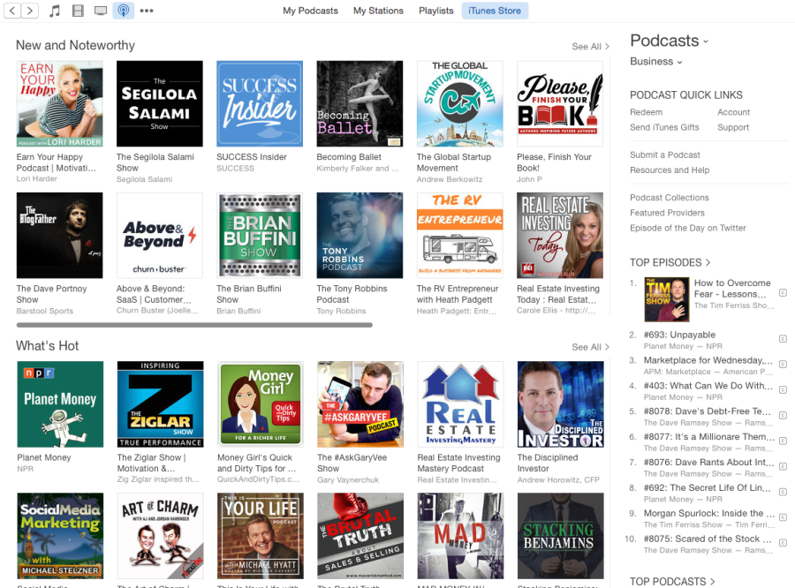Select the iTunes Store tab
Image resolution: width=795 pixels, height=588 pixels.
[x=495, y=11]
